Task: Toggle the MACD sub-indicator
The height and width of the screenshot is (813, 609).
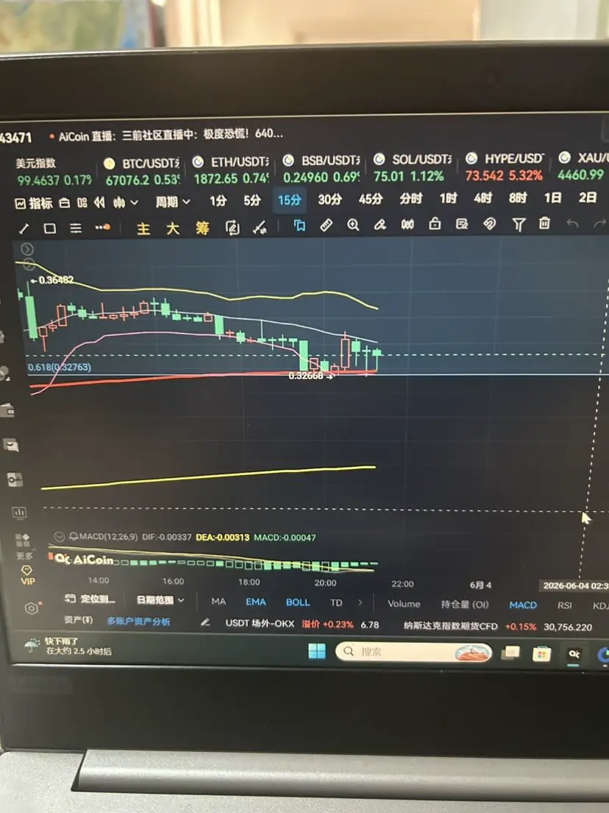Action: pyautogui.click(x=523, y=605)
